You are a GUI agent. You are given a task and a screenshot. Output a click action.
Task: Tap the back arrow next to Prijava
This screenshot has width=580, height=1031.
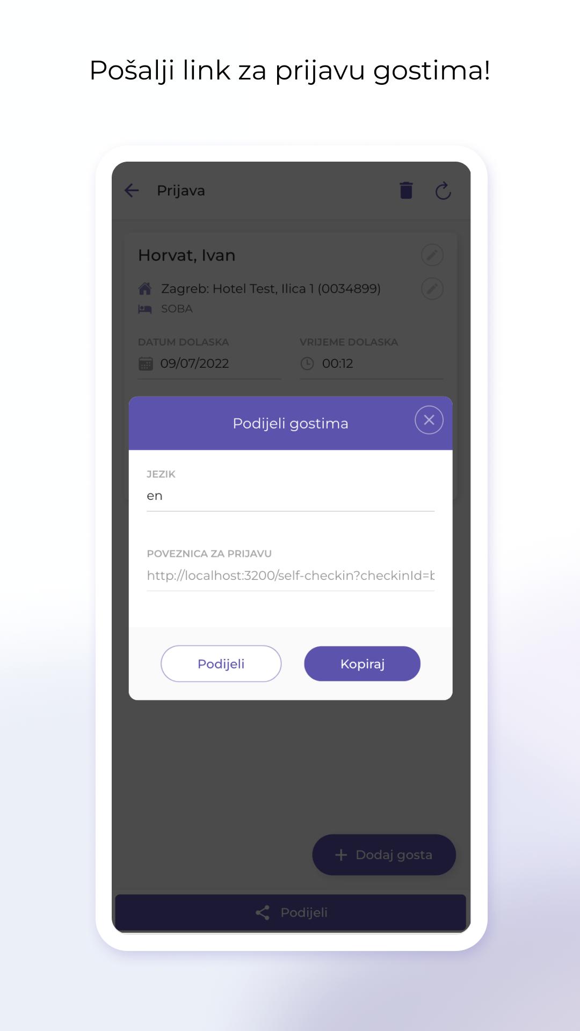click(132, 191)
